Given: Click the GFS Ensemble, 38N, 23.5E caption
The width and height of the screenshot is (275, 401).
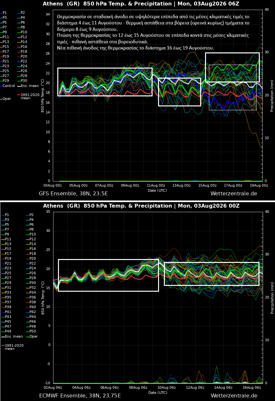Looking at the screenshot, I should [x=73, y=194].
